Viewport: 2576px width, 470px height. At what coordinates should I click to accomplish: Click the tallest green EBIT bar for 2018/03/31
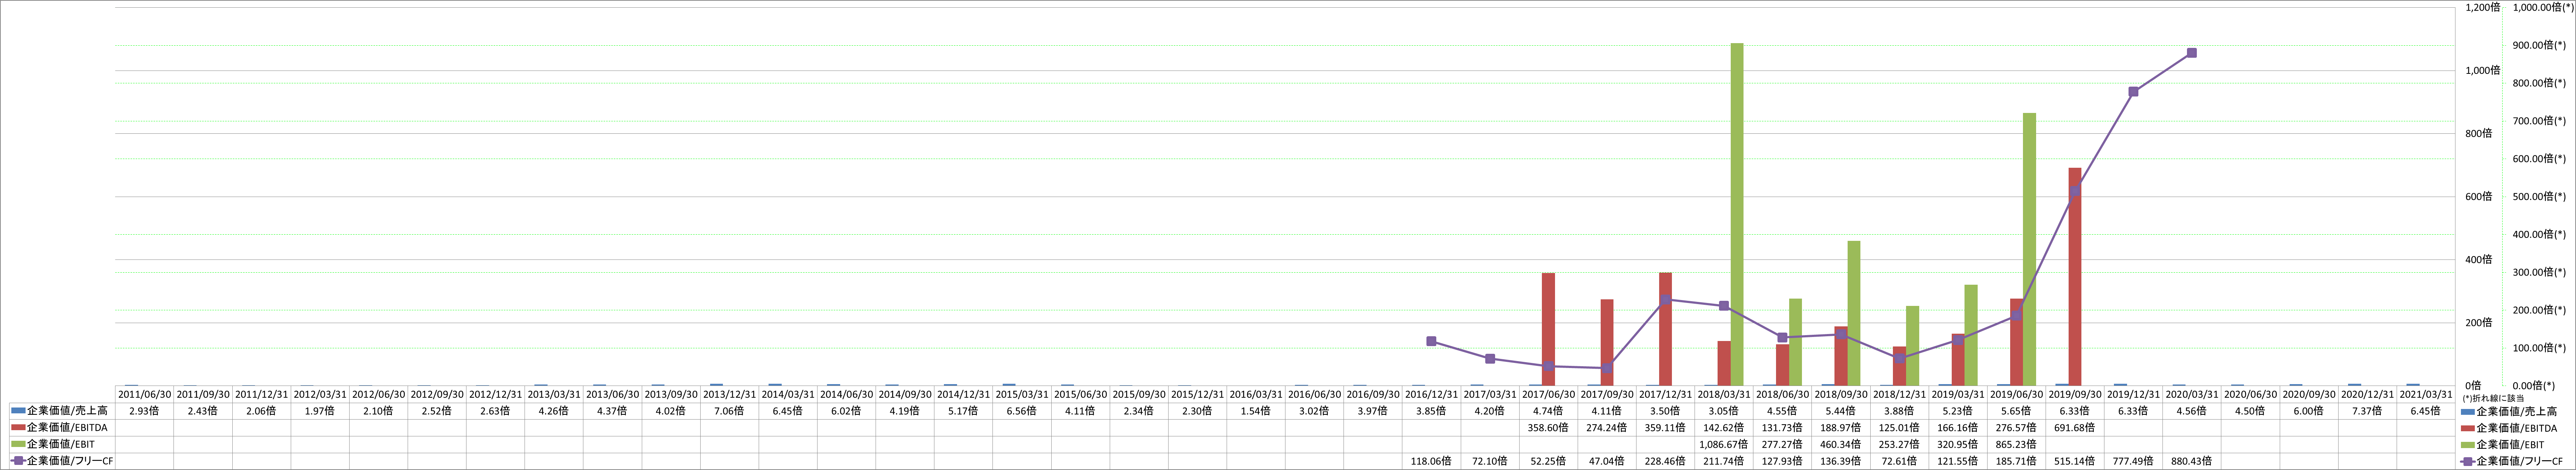1737,214
